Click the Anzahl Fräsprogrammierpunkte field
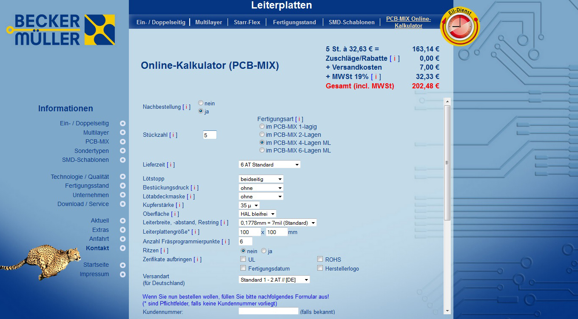 [x=245, y=241]
